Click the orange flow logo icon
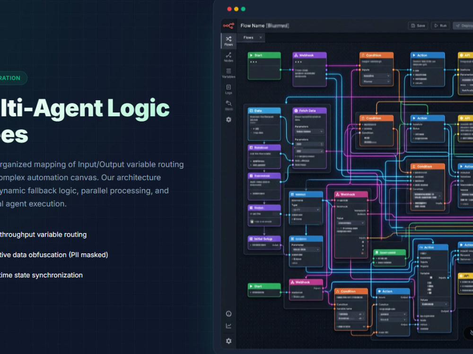The height and width of the screenshot is (354, 473). (228, 26)
